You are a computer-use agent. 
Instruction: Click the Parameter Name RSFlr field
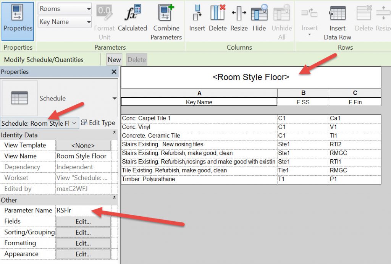point(84,211)
